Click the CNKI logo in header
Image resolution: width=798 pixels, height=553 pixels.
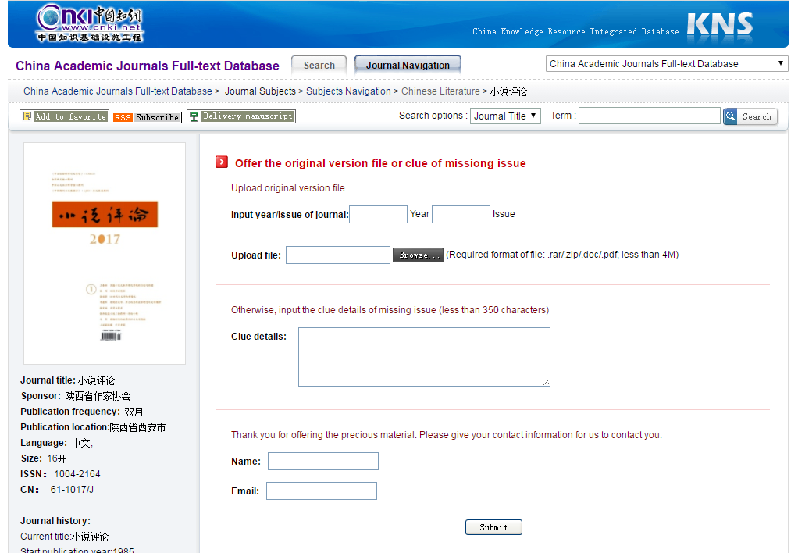point(90,23)
